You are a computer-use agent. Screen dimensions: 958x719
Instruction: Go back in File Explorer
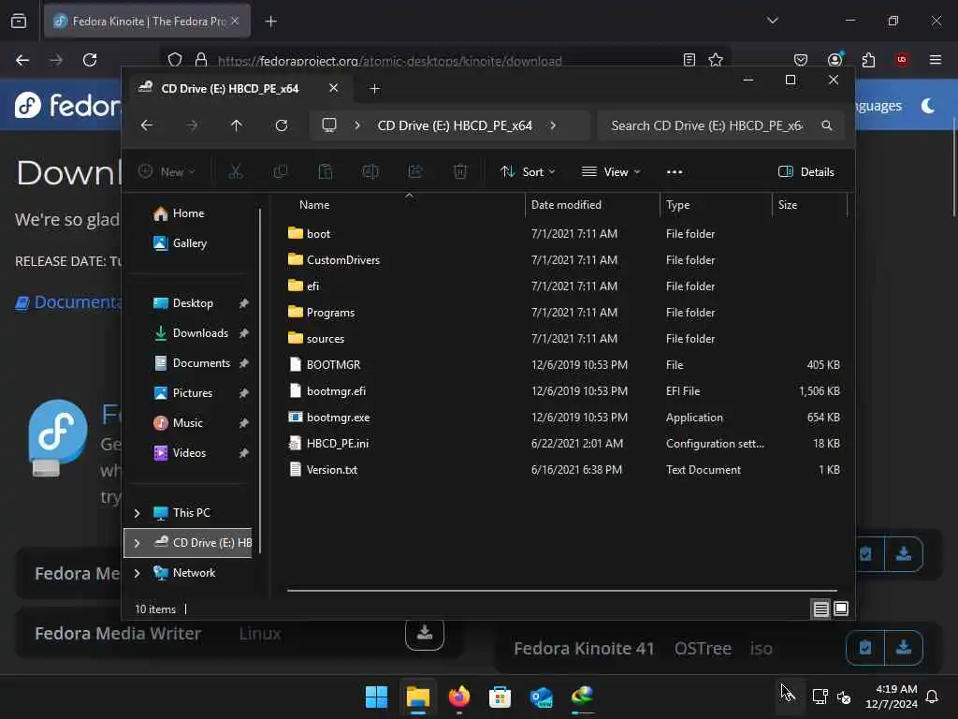click(147, 125)
